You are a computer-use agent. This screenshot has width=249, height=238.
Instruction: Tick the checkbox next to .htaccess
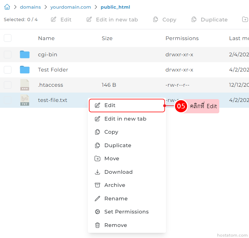(8, 85)
